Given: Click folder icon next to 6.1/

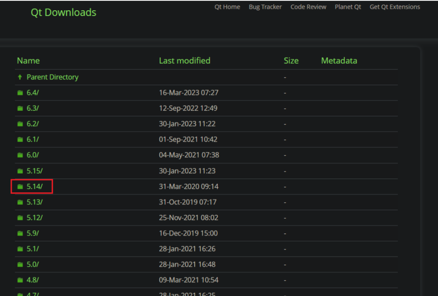Looking at the screenshot, I should pos(20,139).
